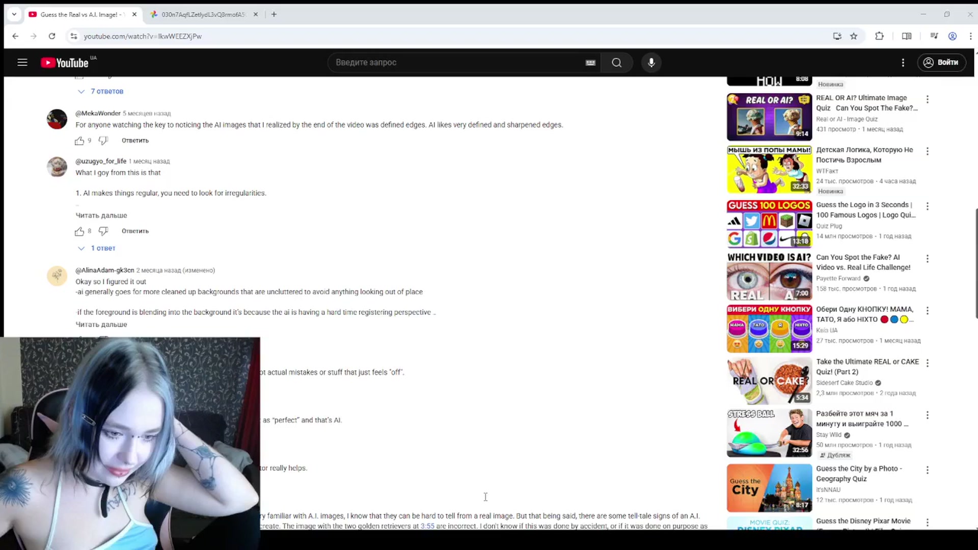Open Chrome three-dot menu
The height and width of the screenshot is (550, 978).
970,36
